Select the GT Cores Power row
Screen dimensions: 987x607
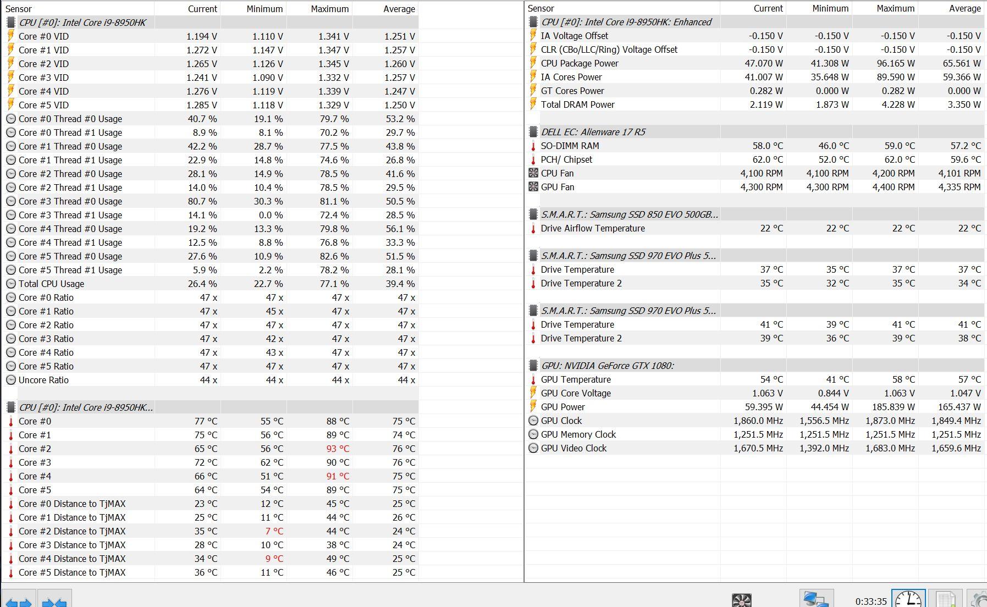point(755,91)
